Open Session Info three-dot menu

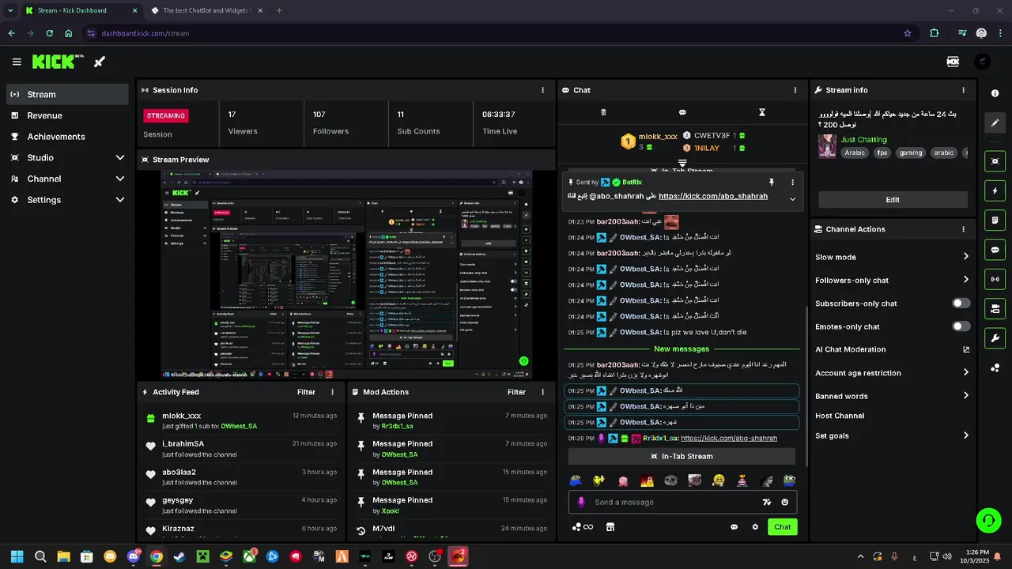(542, 90)
